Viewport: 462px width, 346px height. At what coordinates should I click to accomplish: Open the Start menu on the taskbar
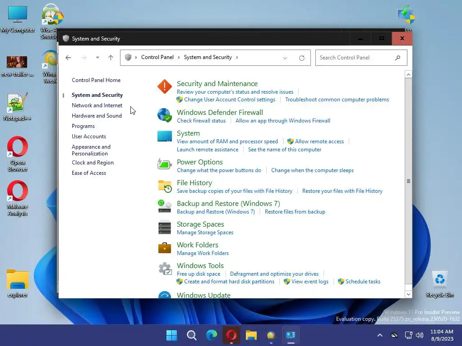pyautogui.click(x=171, y=335)
